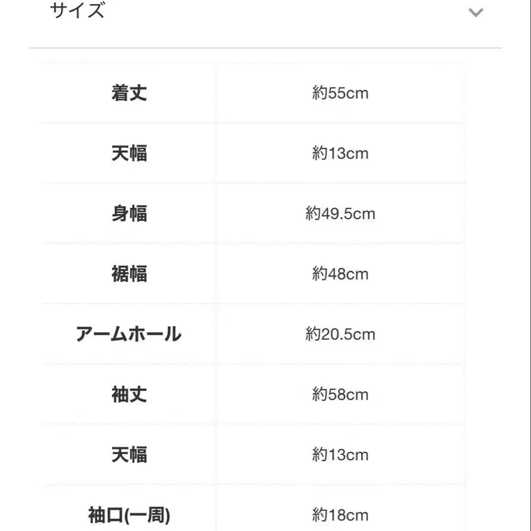Select the 袖丈 row label
Image resolution: width=531 pixels, height=531 pixels.
(x=129, y=394)
